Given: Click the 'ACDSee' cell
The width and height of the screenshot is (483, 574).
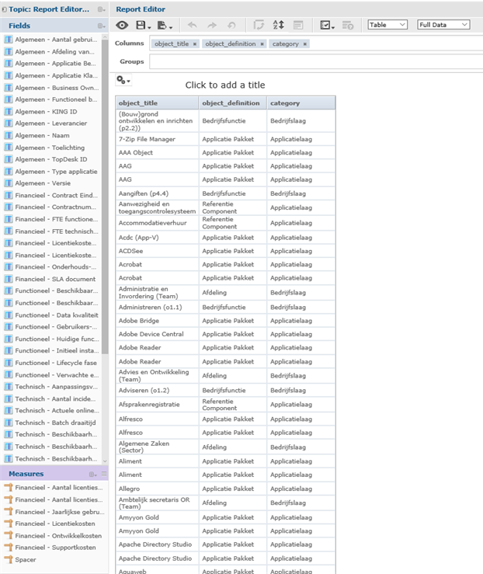Looking at the screenshot, I should (157, 251).
